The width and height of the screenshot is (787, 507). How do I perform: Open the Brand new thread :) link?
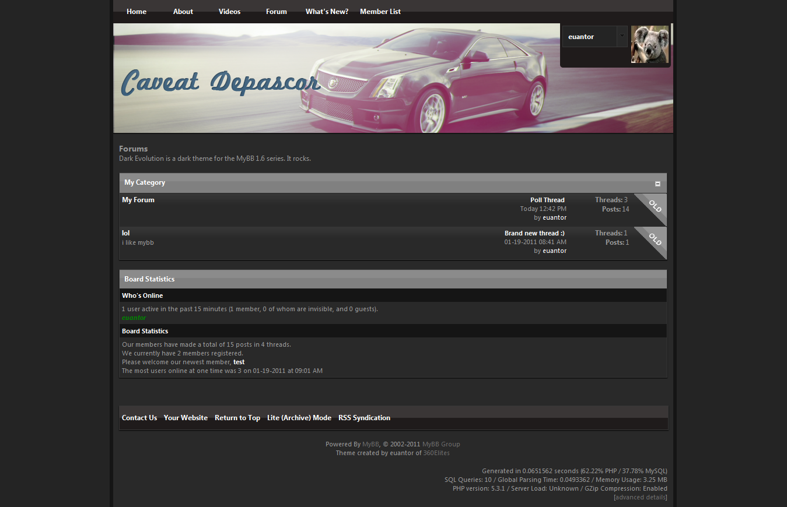pos(534,233)
